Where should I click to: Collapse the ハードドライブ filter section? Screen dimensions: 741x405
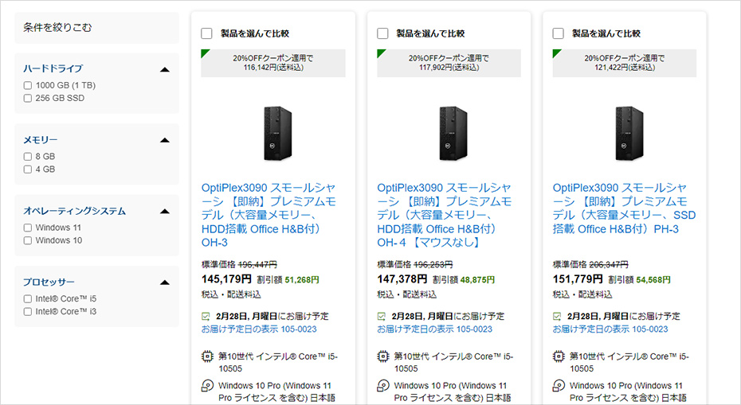[165, 69]
